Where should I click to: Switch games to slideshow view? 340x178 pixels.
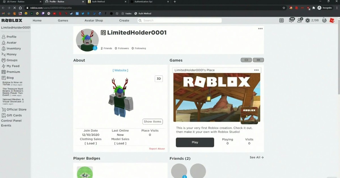click(246, 60)
